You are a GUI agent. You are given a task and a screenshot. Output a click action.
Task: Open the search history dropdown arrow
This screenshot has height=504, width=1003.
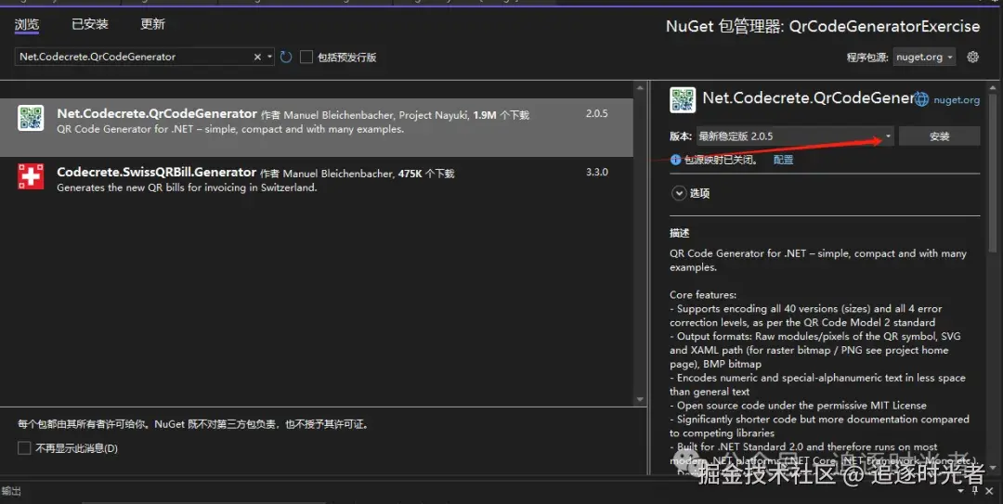pyautogui.click(x=269, y=57)
